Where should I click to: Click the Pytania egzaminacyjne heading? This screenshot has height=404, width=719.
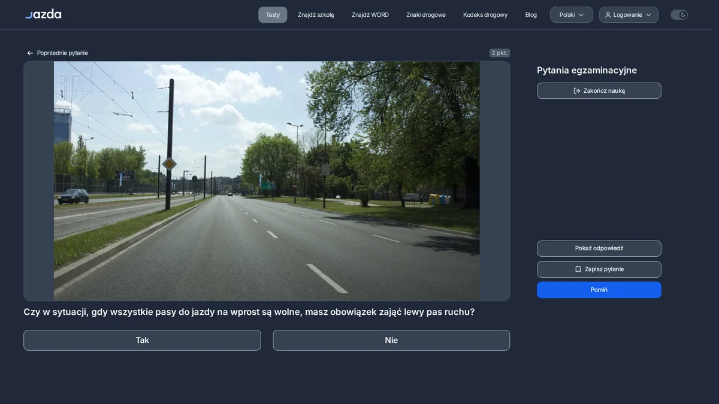pos(587,70)
